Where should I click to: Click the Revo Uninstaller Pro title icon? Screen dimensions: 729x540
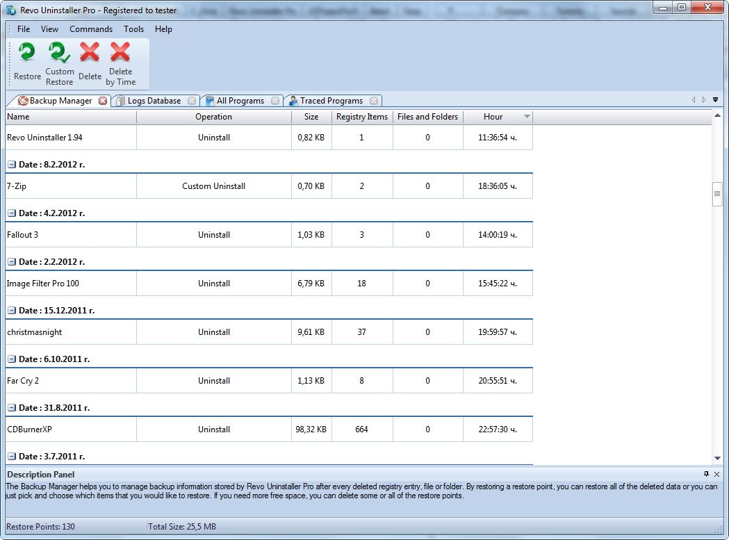10,10
